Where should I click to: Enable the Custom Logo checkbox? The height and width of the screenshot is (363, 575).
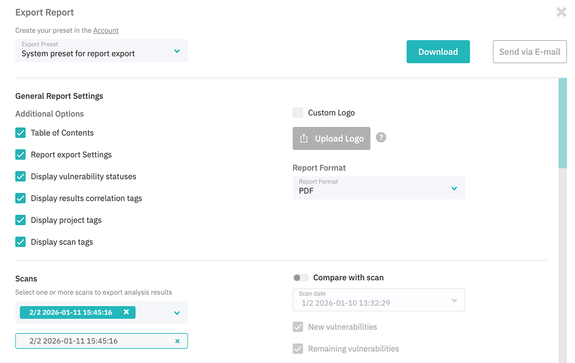(298, 113)
